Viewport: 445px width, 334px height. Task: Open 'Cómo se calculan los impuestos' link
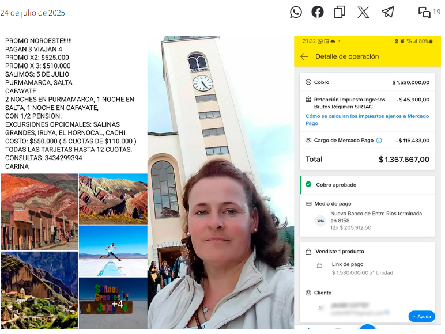[367, 120]
